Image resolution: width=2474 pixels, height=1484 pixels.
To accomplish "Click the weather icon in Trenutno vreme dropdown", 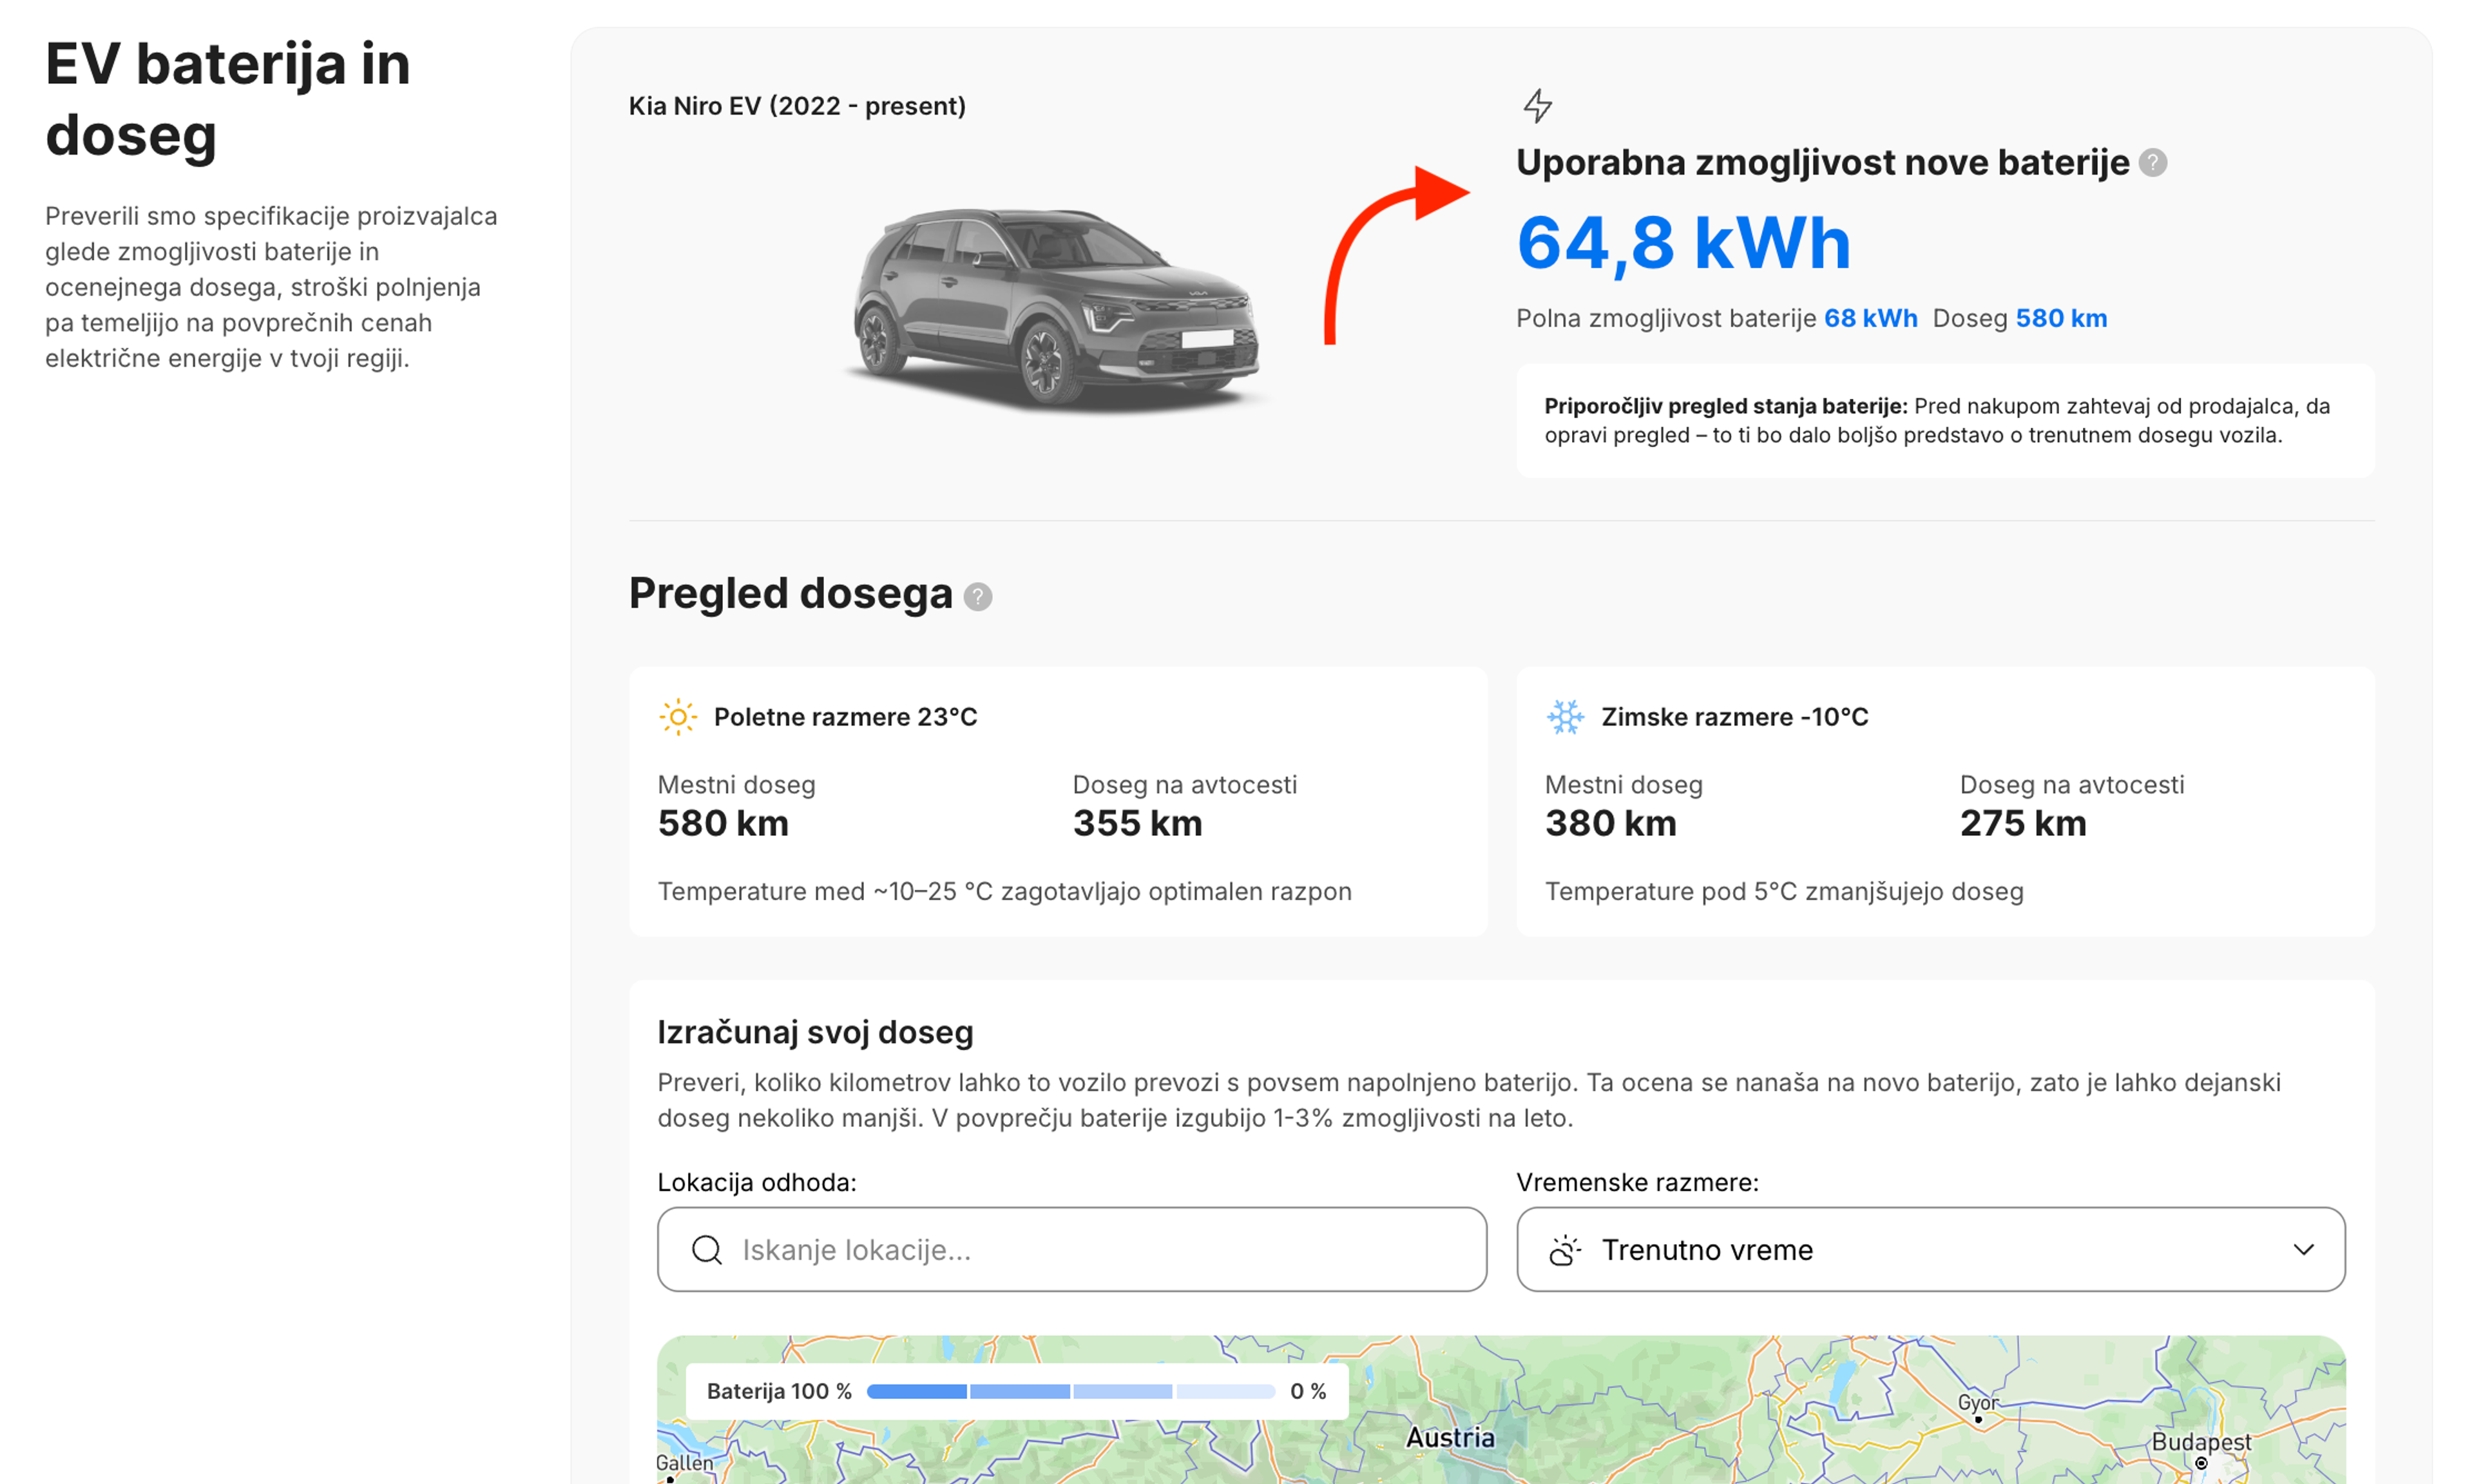I will (1566, 1250).
